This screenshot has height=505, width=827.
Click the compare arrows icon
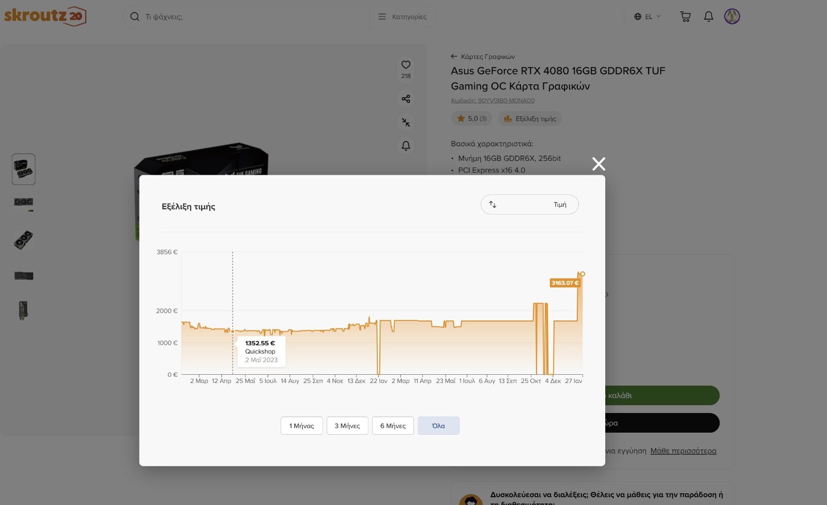pyautogui.click(x=406, y=123)
